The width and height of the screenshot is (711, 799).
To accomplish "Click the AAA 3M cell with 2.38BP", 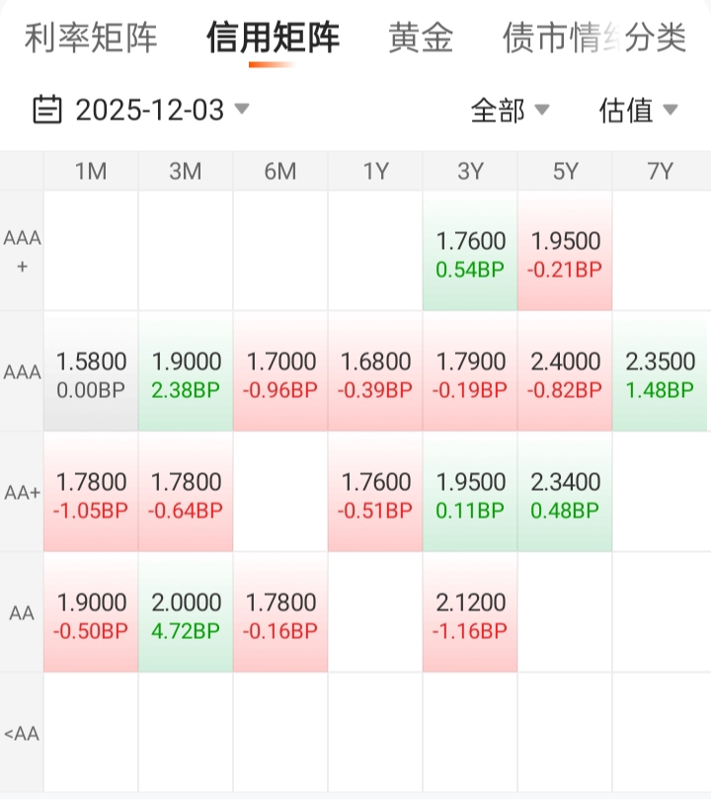I will coord(186,373).
